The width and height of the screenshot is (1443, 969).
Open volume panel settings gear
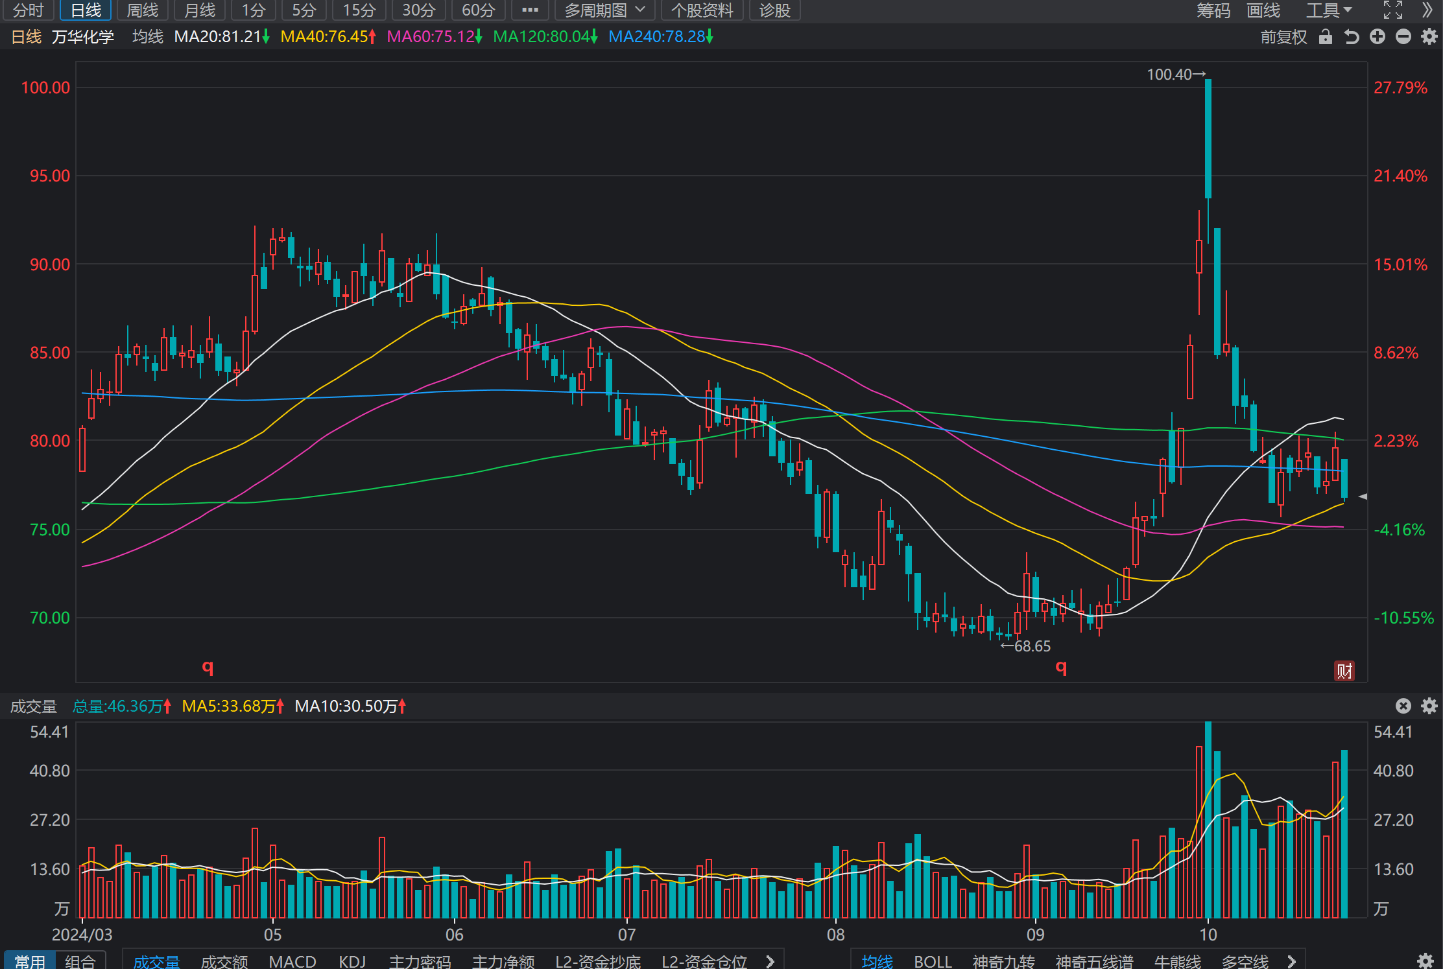1429,706
